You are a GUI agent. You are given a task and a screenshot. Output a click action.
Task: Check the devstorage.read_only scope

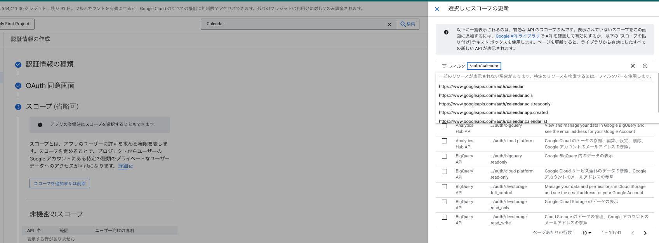pos(444,202)
